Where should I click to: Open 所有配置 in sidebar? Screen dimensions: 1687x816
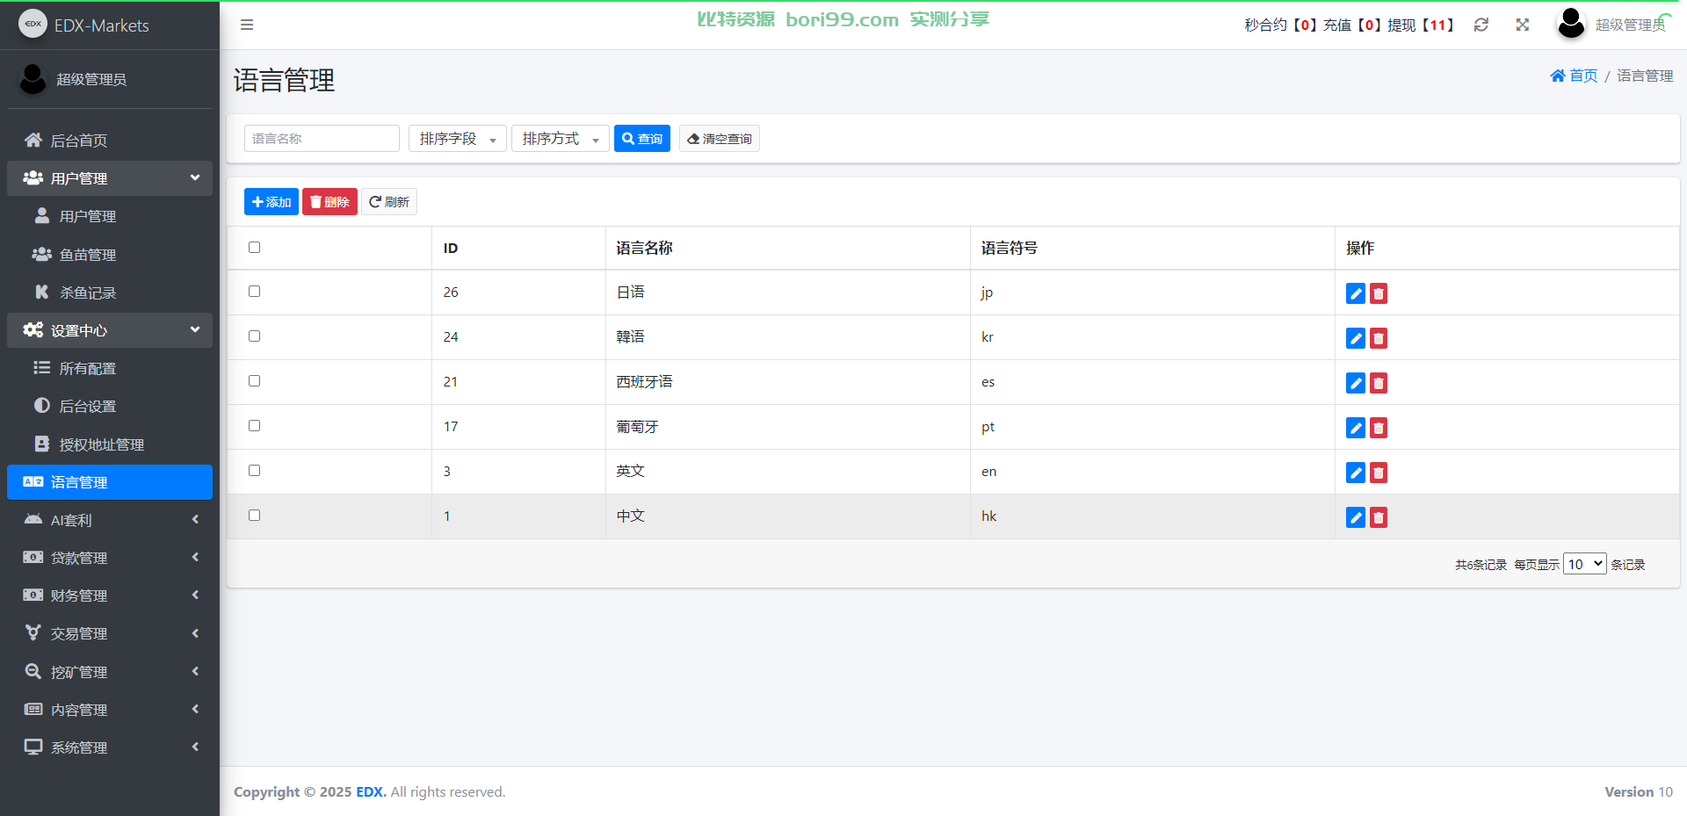tap(110, 368)
